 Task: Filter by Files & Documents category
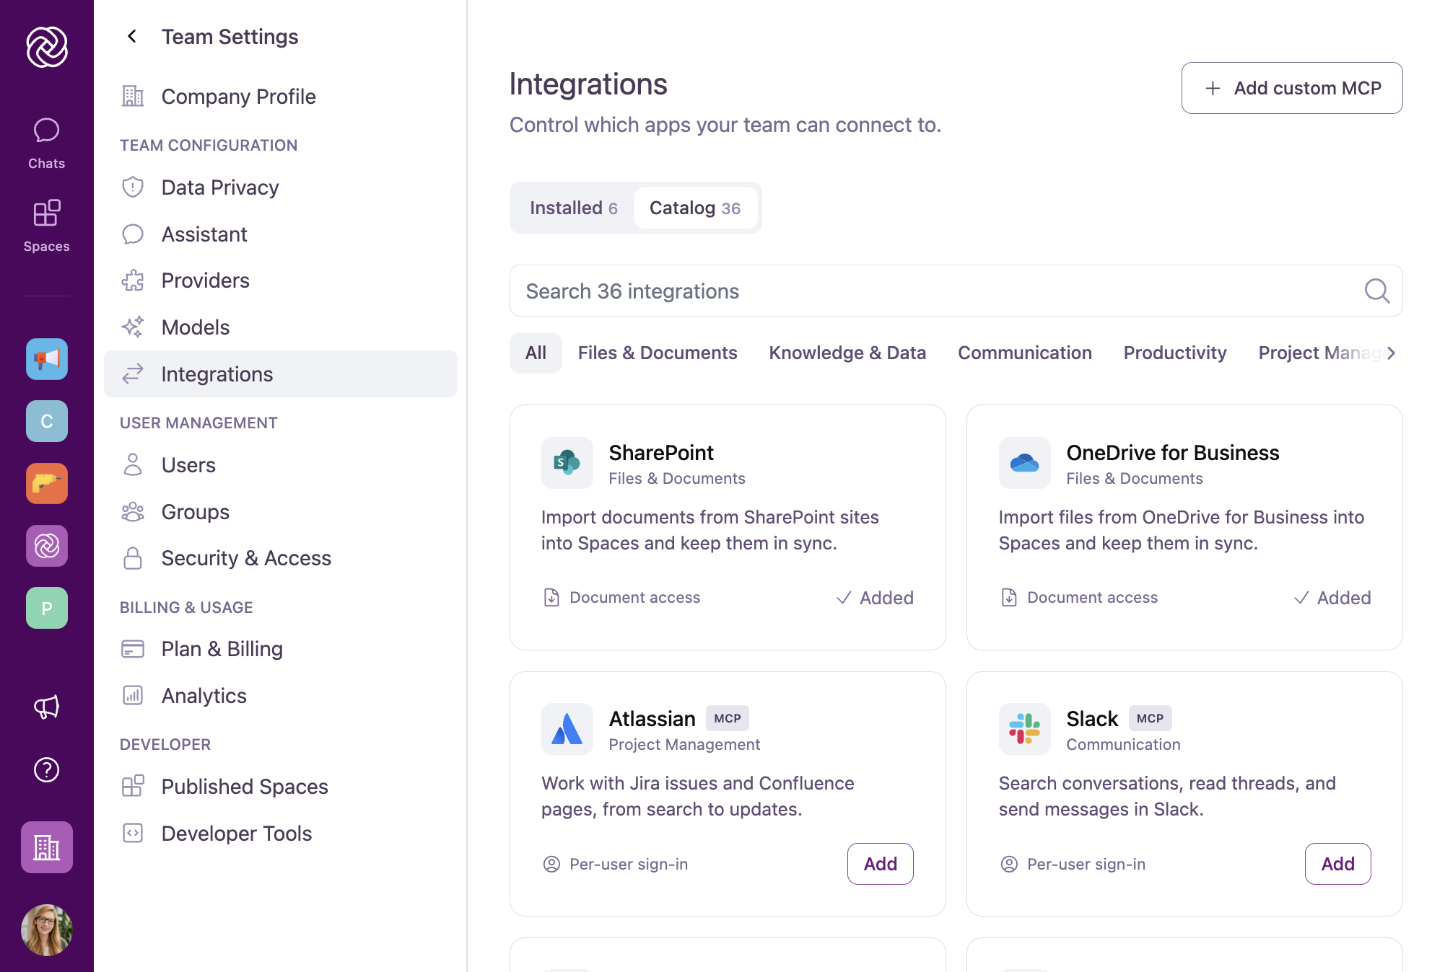point(658,353)
